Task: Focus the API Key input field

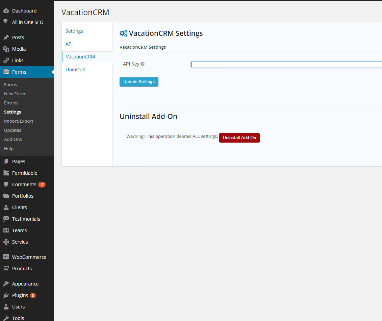Action: (286, 64)
